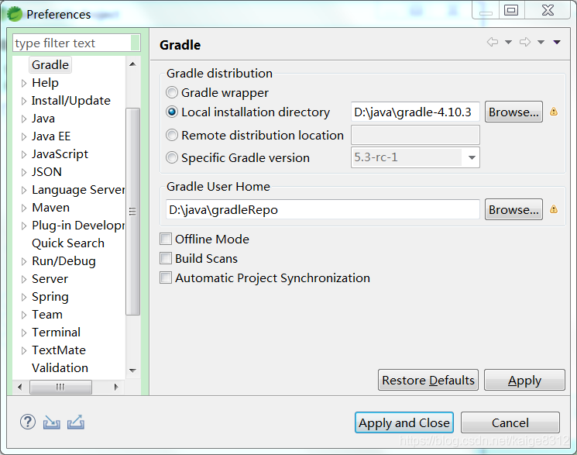Click the D:\java\gradle-4.10.3 directory field
Screen dimensions: 577x455
pyautogui.click(x=415, y=112)
